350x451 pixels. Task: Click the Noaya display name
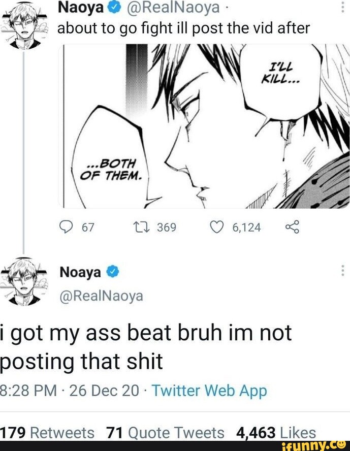[x=79, y=273]
